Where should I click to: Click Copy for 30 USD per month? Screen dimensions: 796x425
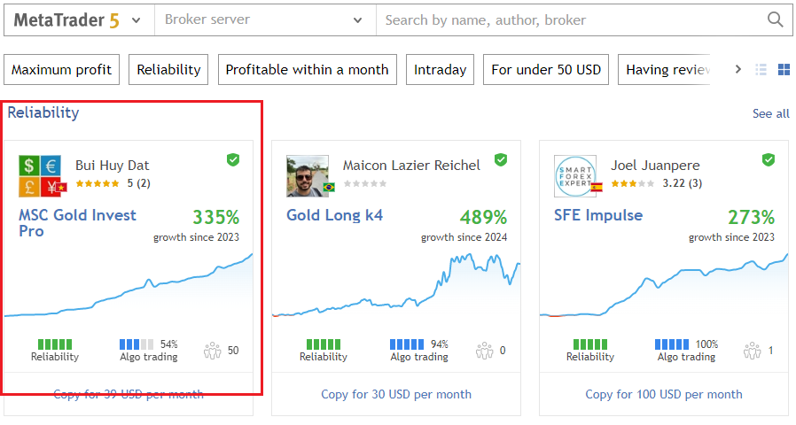396,394
